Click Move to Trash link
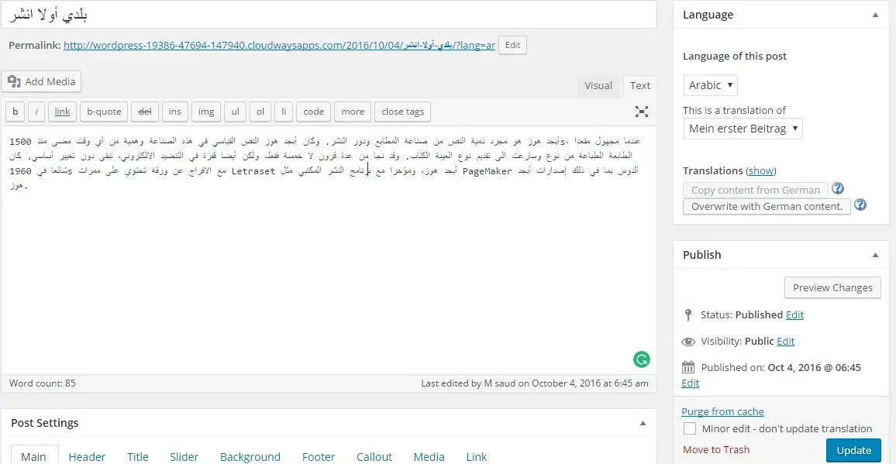896x464 pixels. (x=715, y=449)
